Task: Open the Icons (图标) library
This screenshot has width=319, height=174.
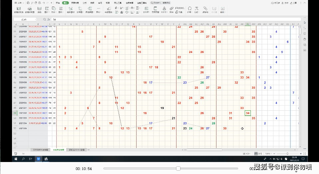Action: [x=61, y=10]
